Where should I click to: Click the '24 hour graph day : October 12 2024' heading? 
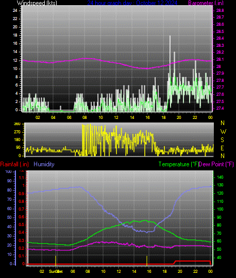click(x=132, y=3)
